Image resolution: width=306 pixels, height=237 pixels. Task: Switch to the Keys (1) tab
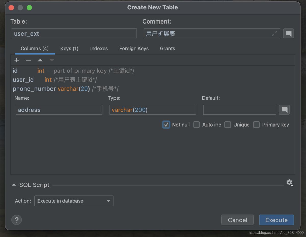click(69, 49)
